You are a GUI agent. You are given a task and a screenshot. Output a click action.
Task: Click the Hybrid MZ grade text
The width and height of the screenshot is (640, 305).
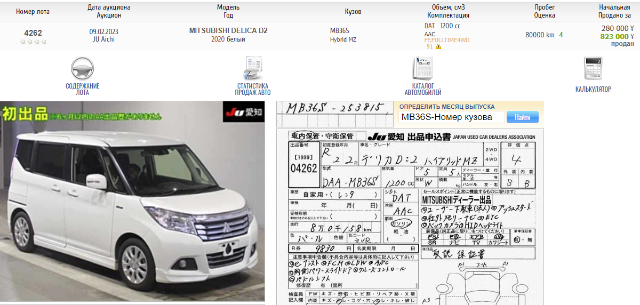[343, 39]
